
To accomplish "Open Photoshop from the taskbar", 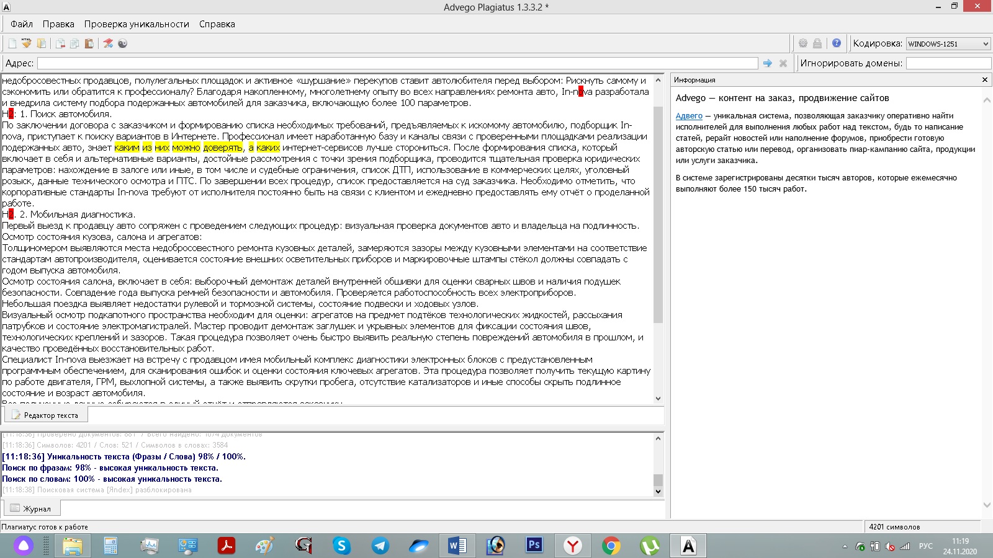I will click(534, 546).
